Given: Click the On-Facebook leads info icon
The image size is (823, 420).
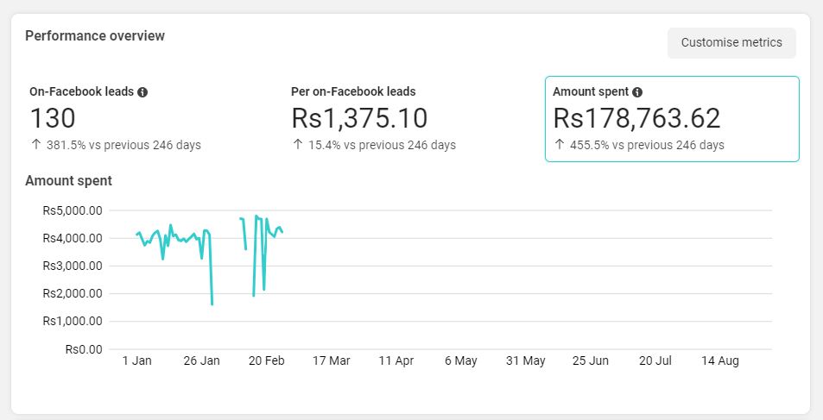Looking at the screenshot, I should (x=142, y=92).
